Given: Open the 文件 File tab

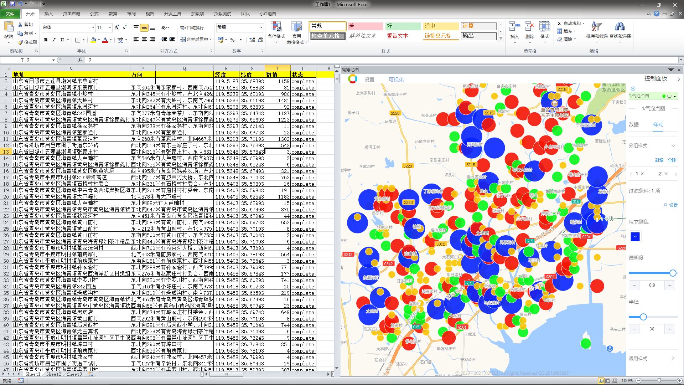Looking at the screenshot, I should (10, 14).
